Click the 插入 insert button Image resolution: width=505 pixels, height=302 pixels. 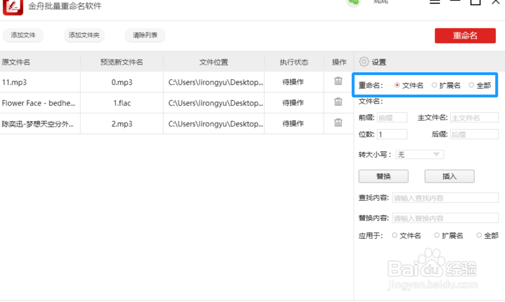click(449, 176)
